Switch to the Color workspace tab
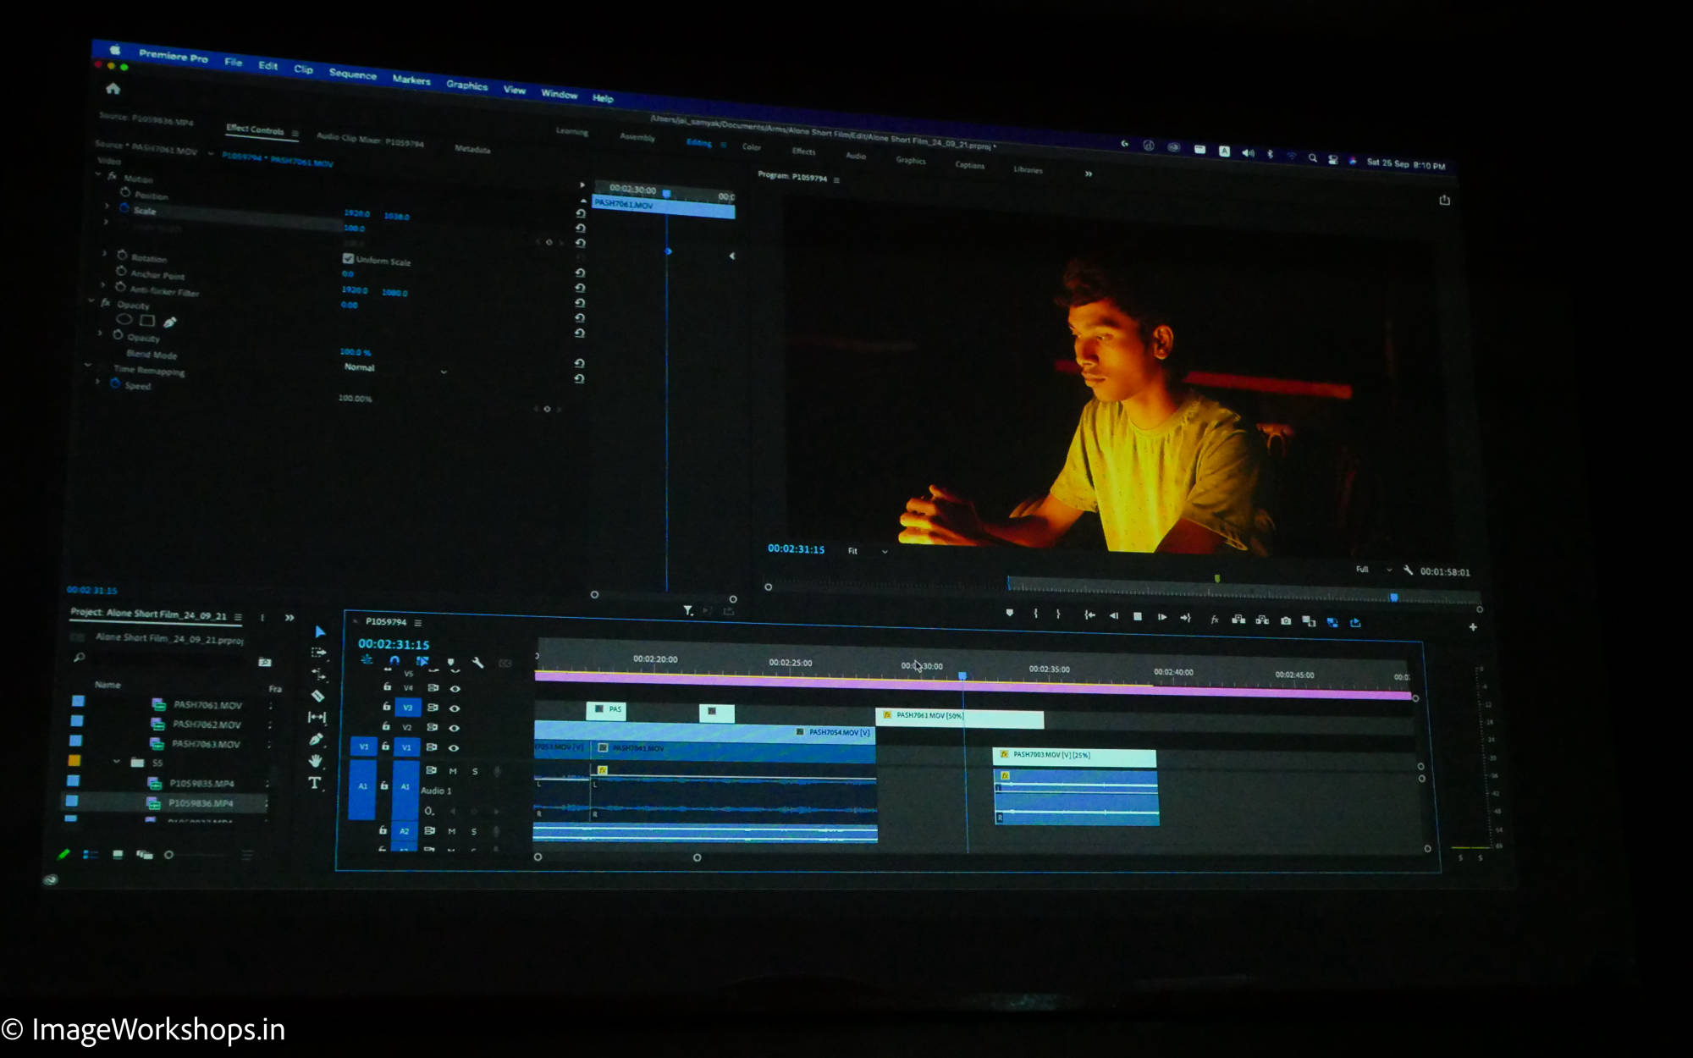Viewport: 1693px width, 1058px height. [x=752, y=147]
